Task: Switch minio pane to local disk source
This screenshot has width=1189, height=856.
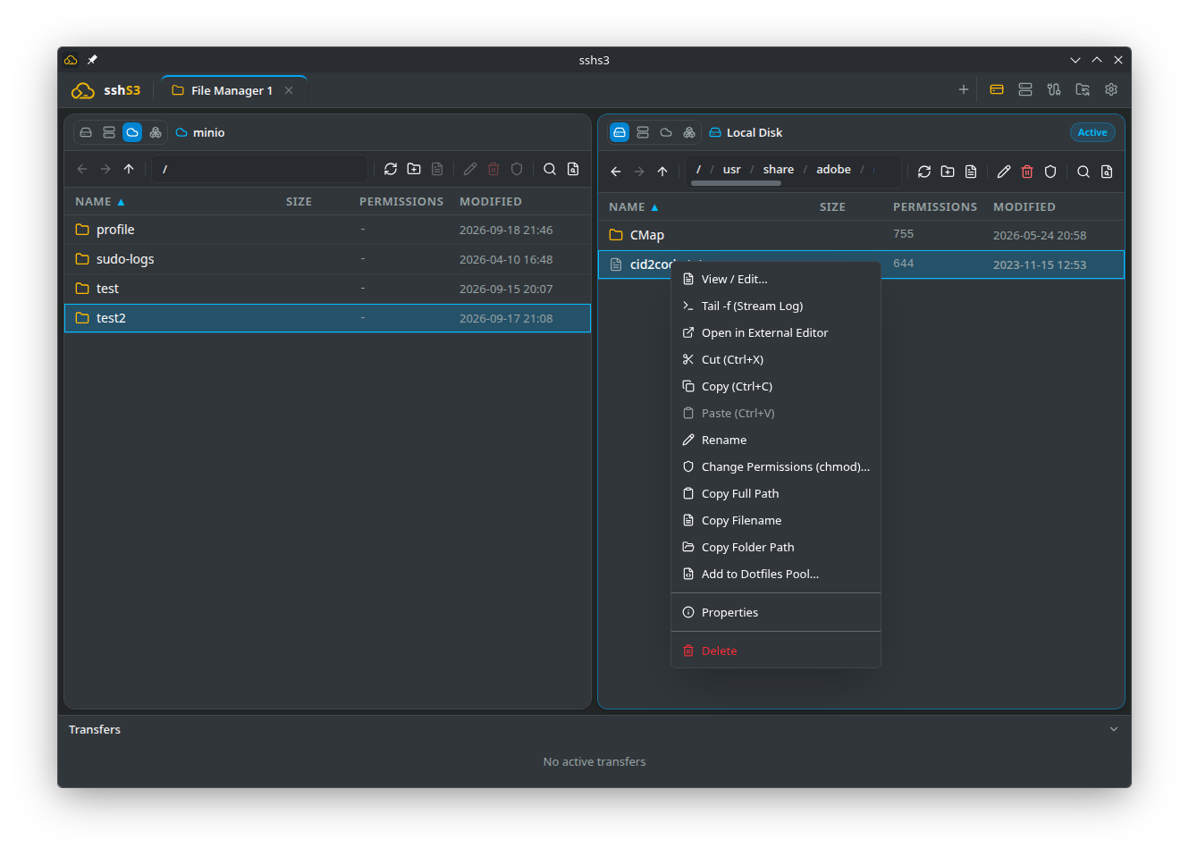Action: point(86,132)
